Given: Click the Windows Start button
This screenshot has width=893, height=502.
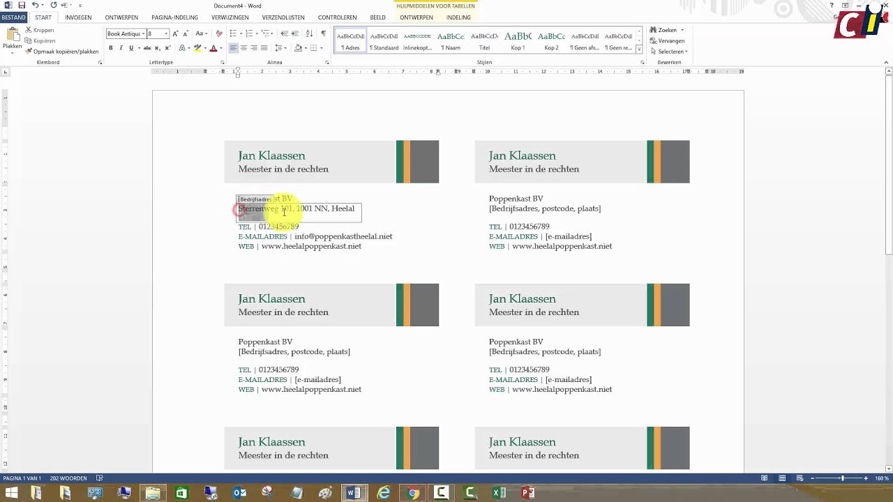Looking at the screenshot, I should [x=11, y=493].
